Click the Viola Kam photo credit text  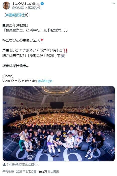19,81
